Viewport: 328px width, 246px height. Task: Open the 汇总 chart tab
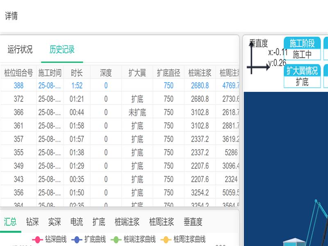11,222
